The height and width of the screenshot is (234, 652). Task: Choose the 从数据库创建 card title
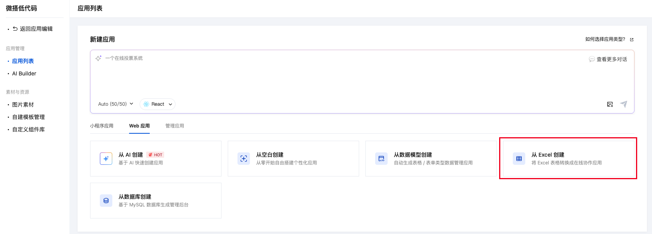pos(135,197)
